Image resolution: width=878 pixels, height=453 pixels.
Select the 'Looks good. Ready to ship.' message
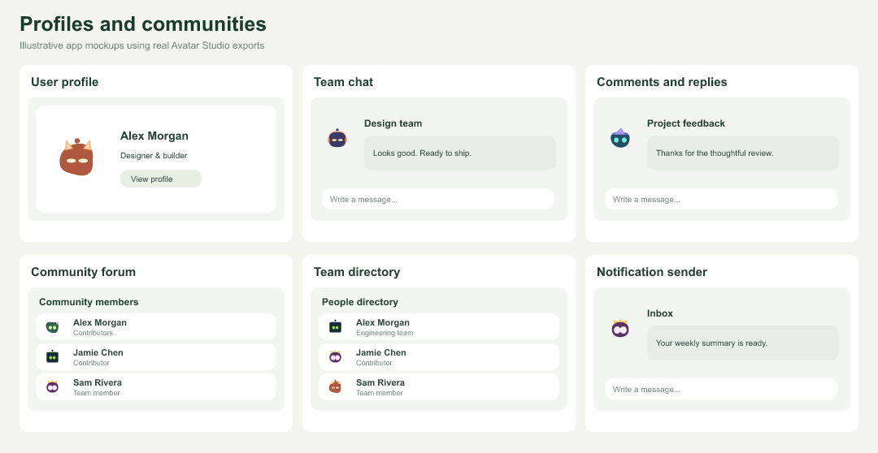pyautogui.click(x=460, y=153)
